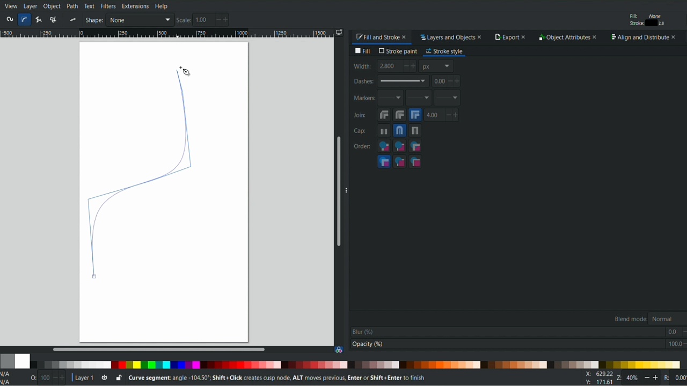This screenshot has height=386, width=687.
Task: Toggle Layer 1 visibility eye icon
Action: point(105,378)
